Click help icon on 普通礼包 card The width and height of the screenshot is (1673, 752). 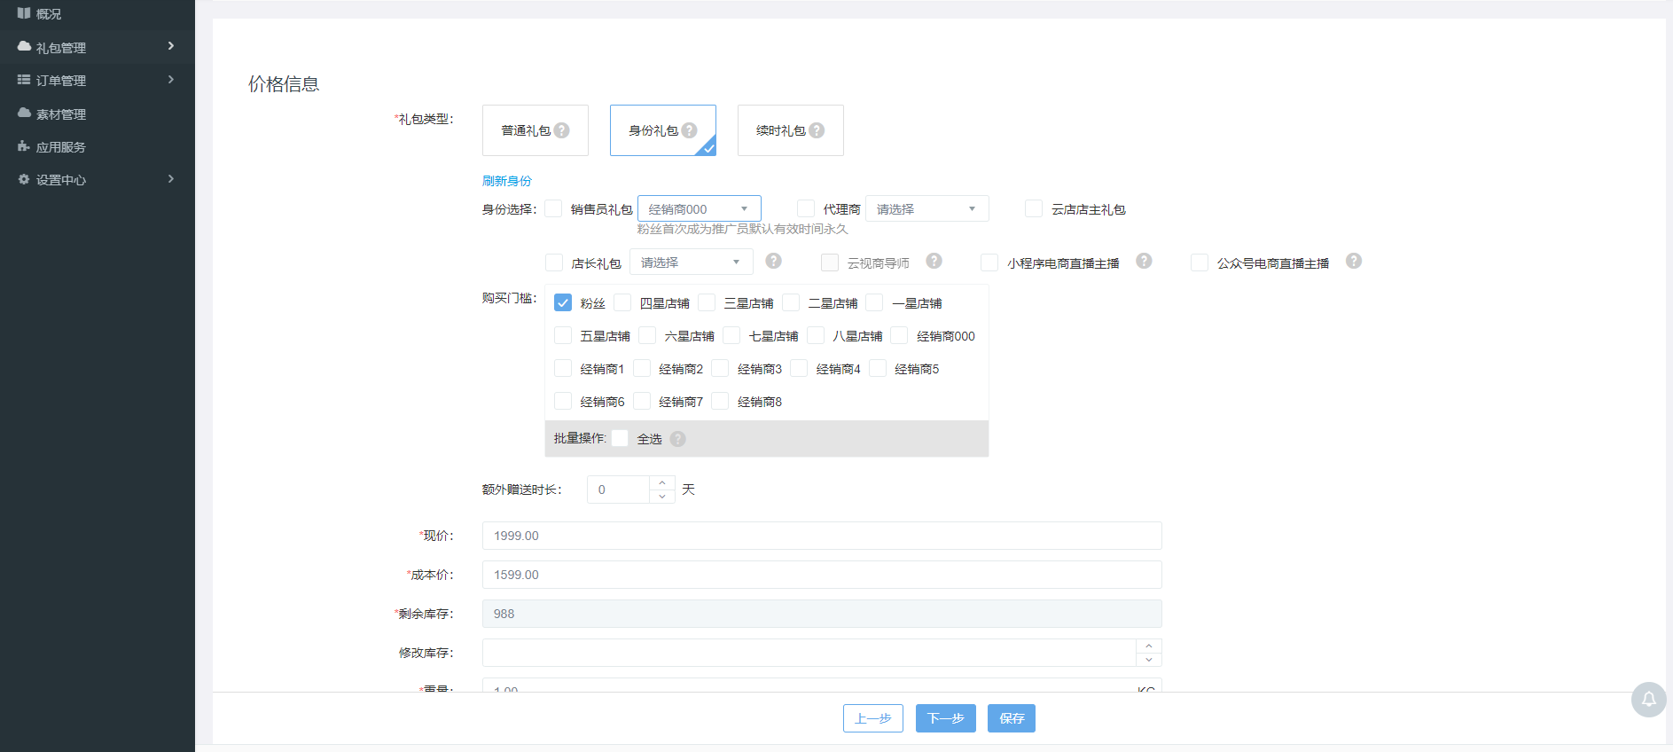[x=561, y=130]
